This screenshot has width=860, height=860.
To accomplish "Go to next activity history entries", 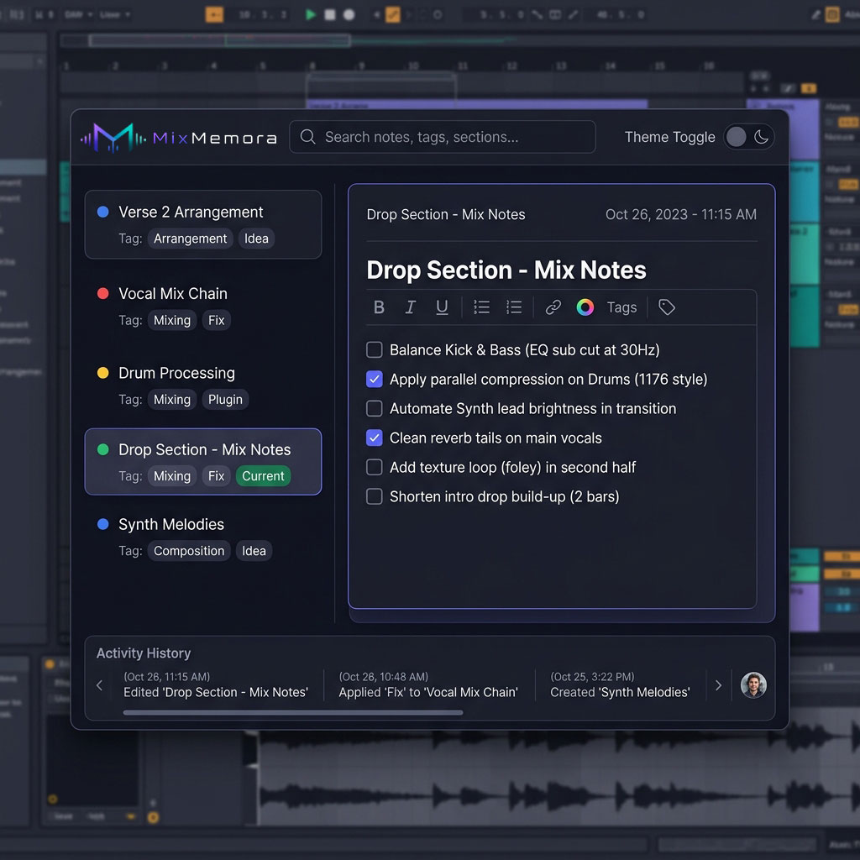I will pyautogui.click(x=719, y=685).
